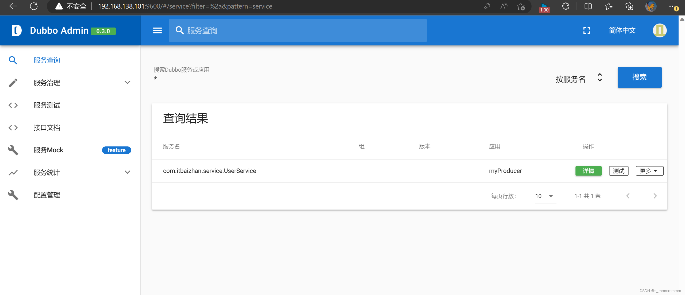Click the pencil icon for 服务治理
This screenshot has height=295, width=685.
tap(13, 83)
